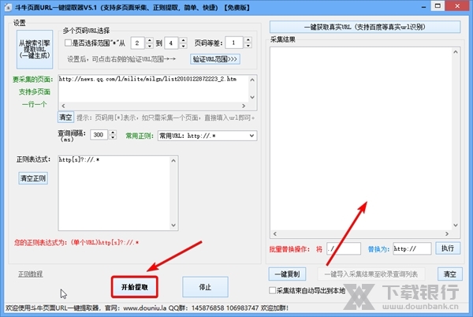Click 从搜索引擎提取URL generate button
473x317 pixels.
point(35,49)
